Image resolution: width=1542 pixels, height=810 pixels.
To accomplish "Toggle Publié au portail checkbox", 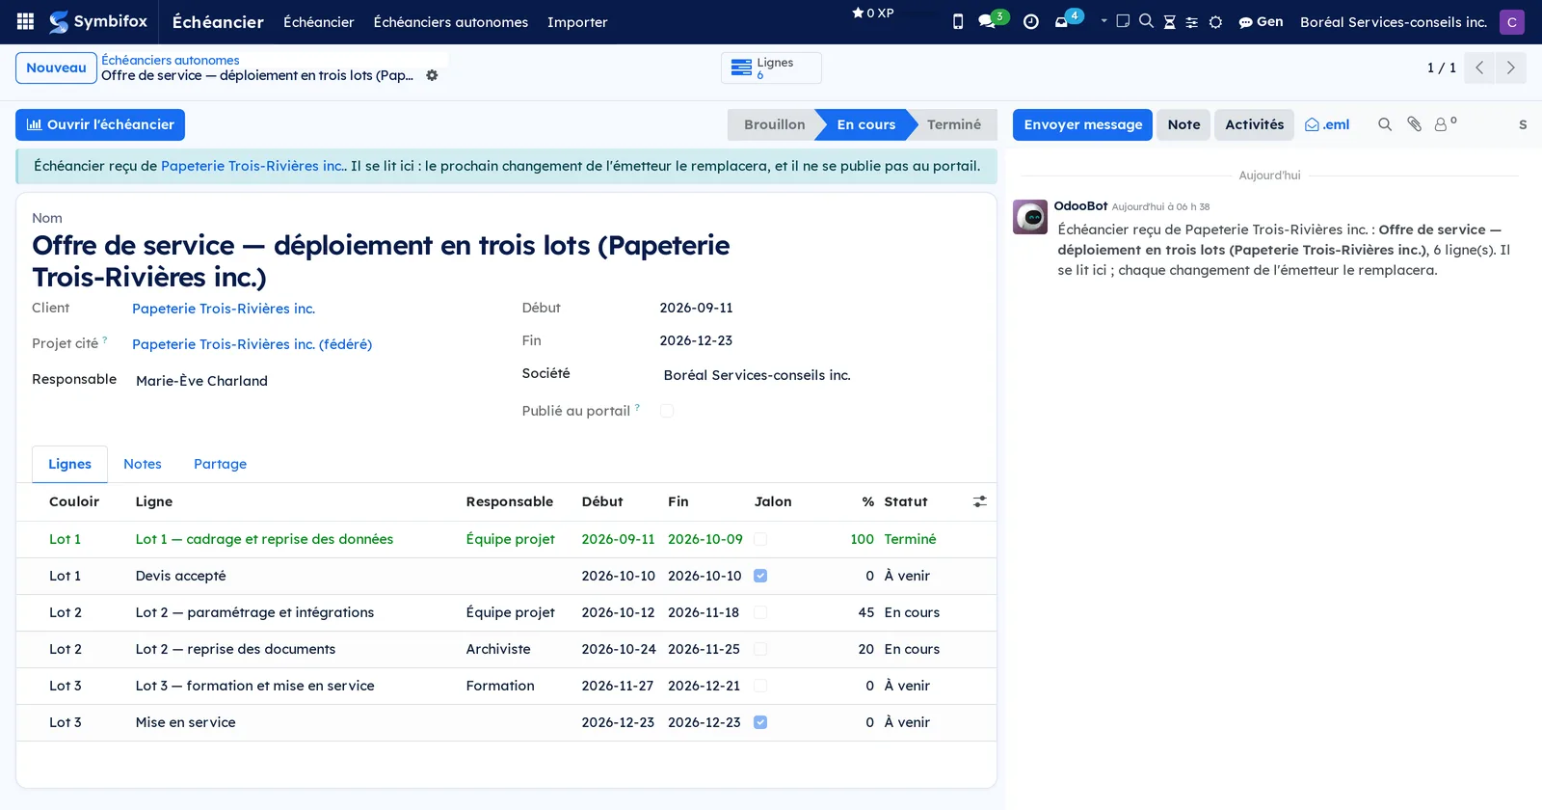I will tap(667, 411).
